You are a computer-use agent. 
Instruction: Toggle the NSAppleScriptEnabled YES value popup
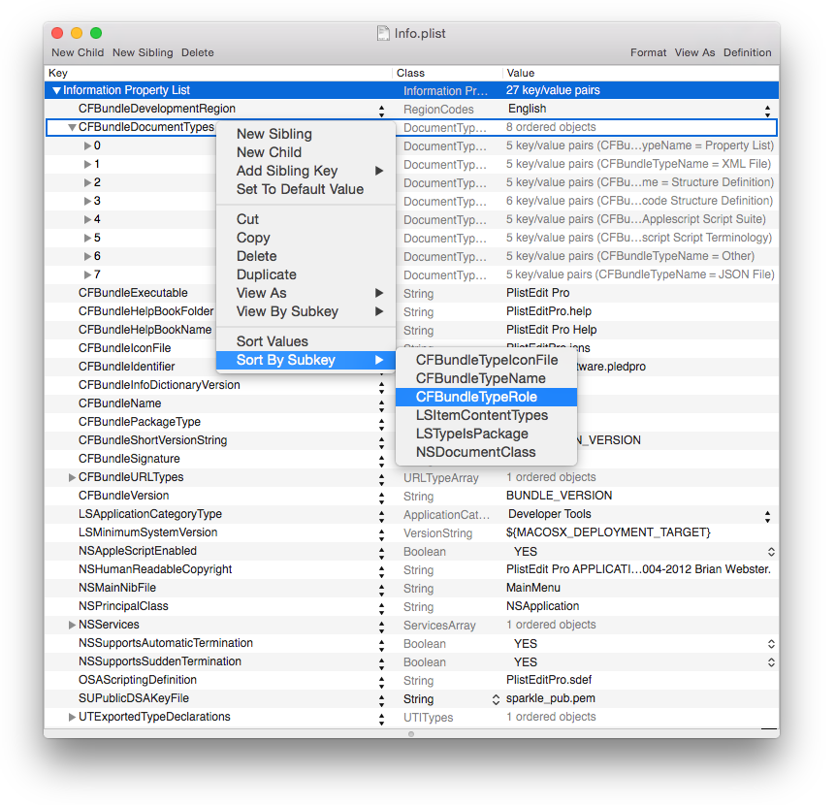[x=771, y=552]
